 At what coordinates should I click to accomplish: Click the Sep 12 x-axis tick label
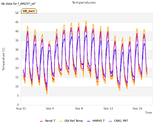coord(108,108)
